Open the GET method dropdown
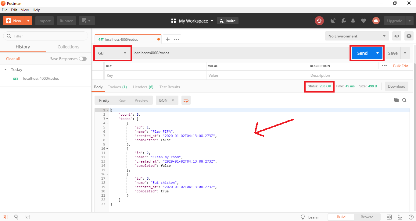 pos(112,53)
